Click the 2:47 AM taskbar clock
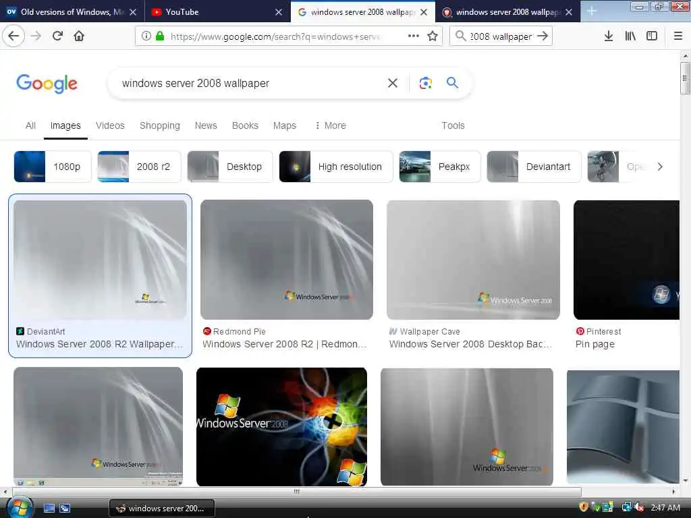This screenshot has height=518, width=691. pos(665,507)
